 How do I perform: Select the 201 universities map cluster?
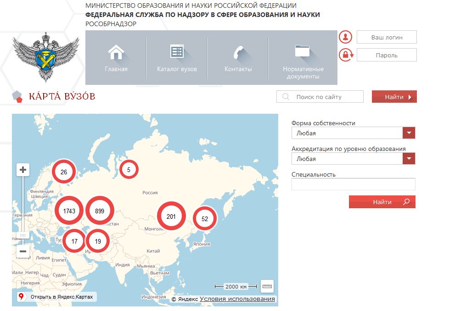(171, 216)
